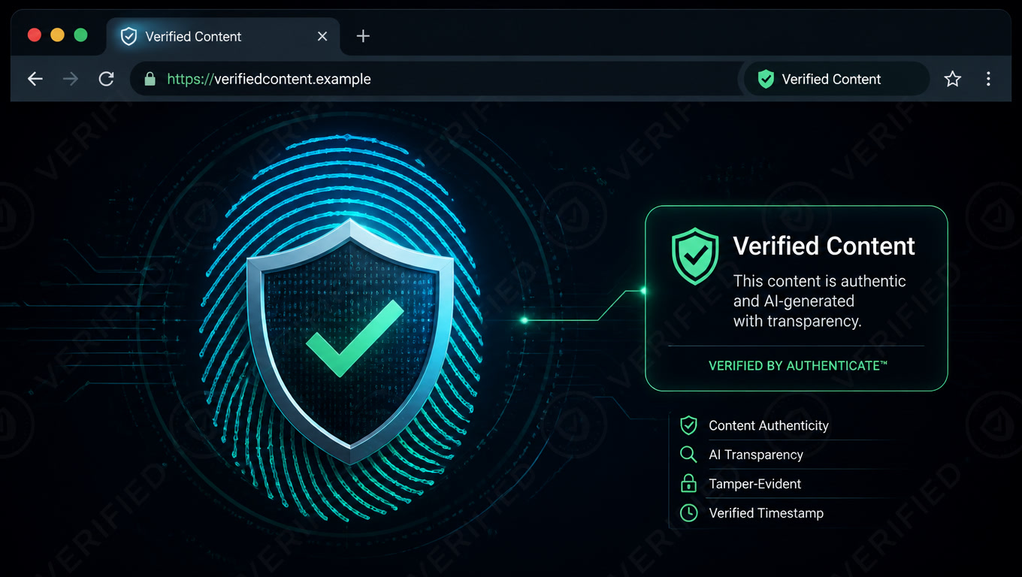
Task: Click the browser back arrow
Action: pyautogui.click(x=35, y=79)
